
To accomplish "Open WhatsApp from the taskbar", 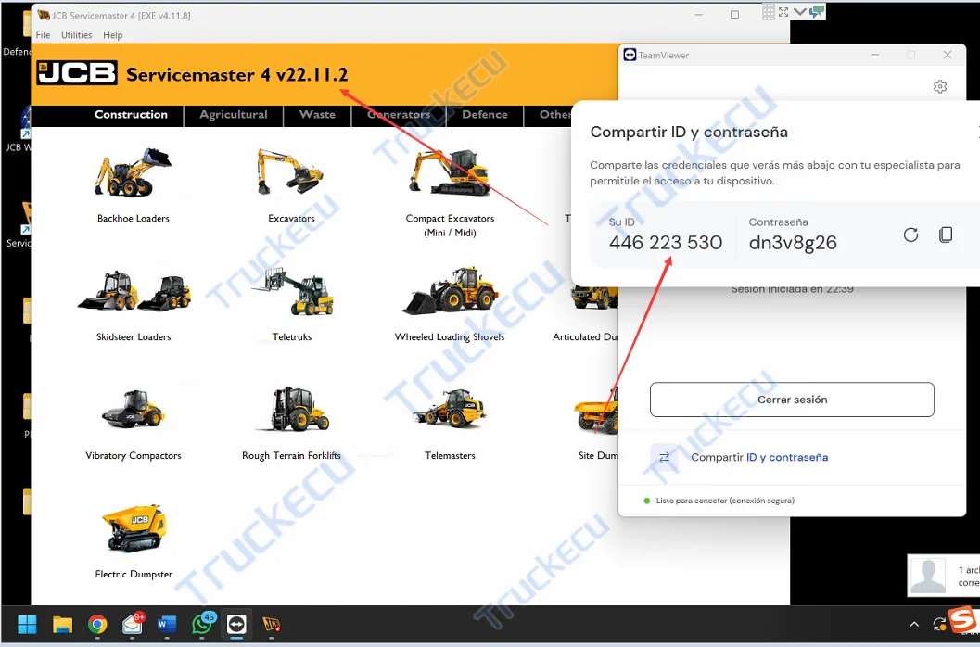I will pyautogui.click(x=202, y=623).
